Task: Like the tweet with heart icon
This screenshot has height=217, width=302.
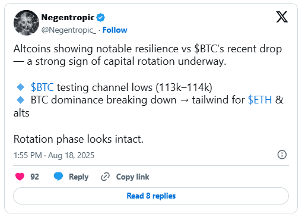Action: (x=20, y=177)
